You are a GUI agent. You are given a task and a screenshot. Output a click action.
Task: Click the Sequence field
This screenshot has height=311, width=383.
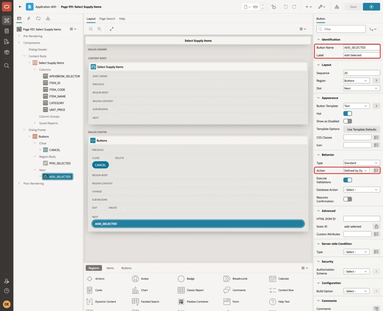pyautogui.click(x=362, y=73)
